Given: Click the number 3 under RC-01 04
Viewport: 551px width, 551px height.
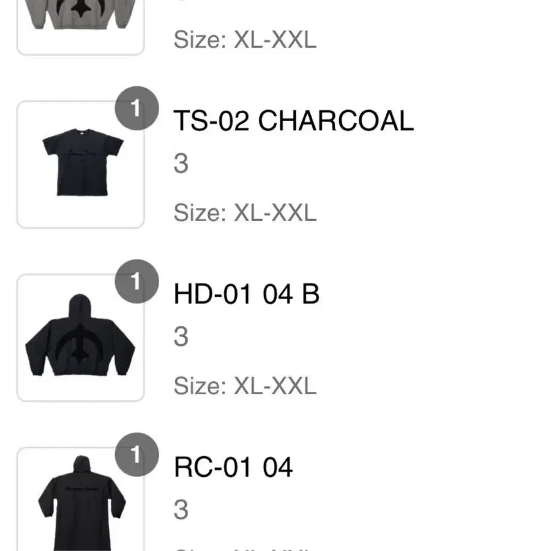Looking at the screenshot, I should [181, 510].
